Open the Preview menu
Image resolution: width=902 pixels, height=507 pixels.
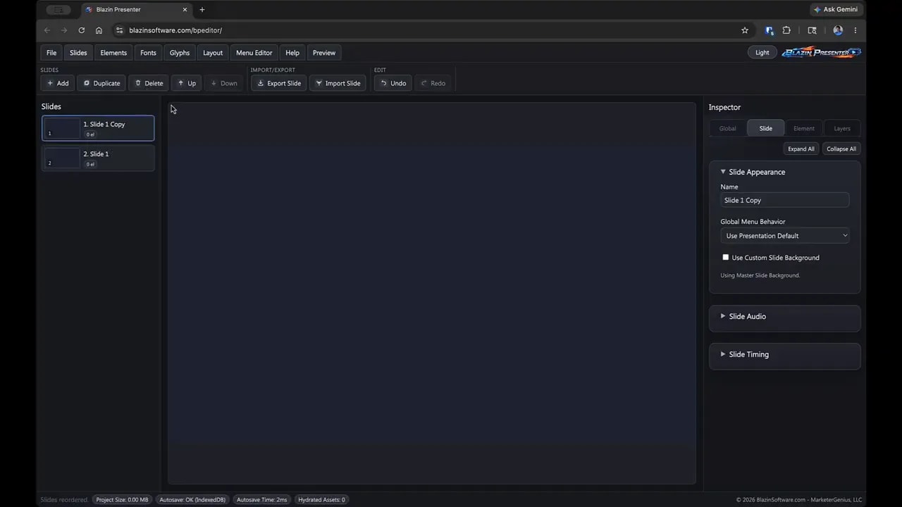click(x=324, y=53)
